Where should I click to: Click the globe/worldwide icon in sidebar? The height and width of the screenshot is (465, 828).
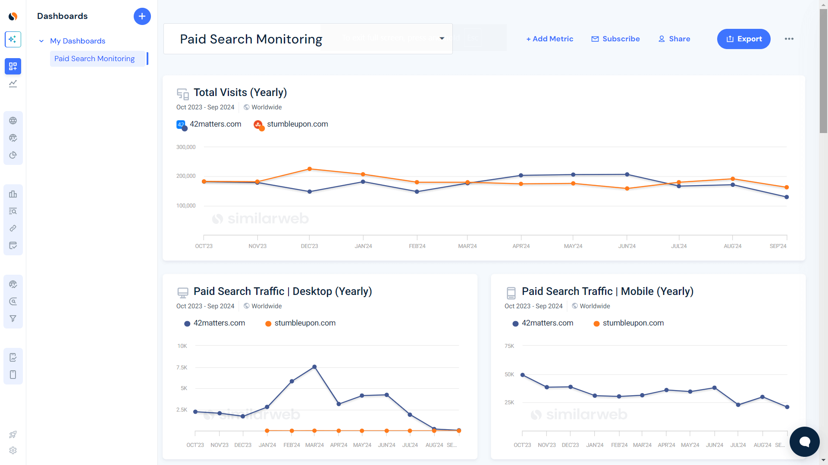[x=13, y=121]
